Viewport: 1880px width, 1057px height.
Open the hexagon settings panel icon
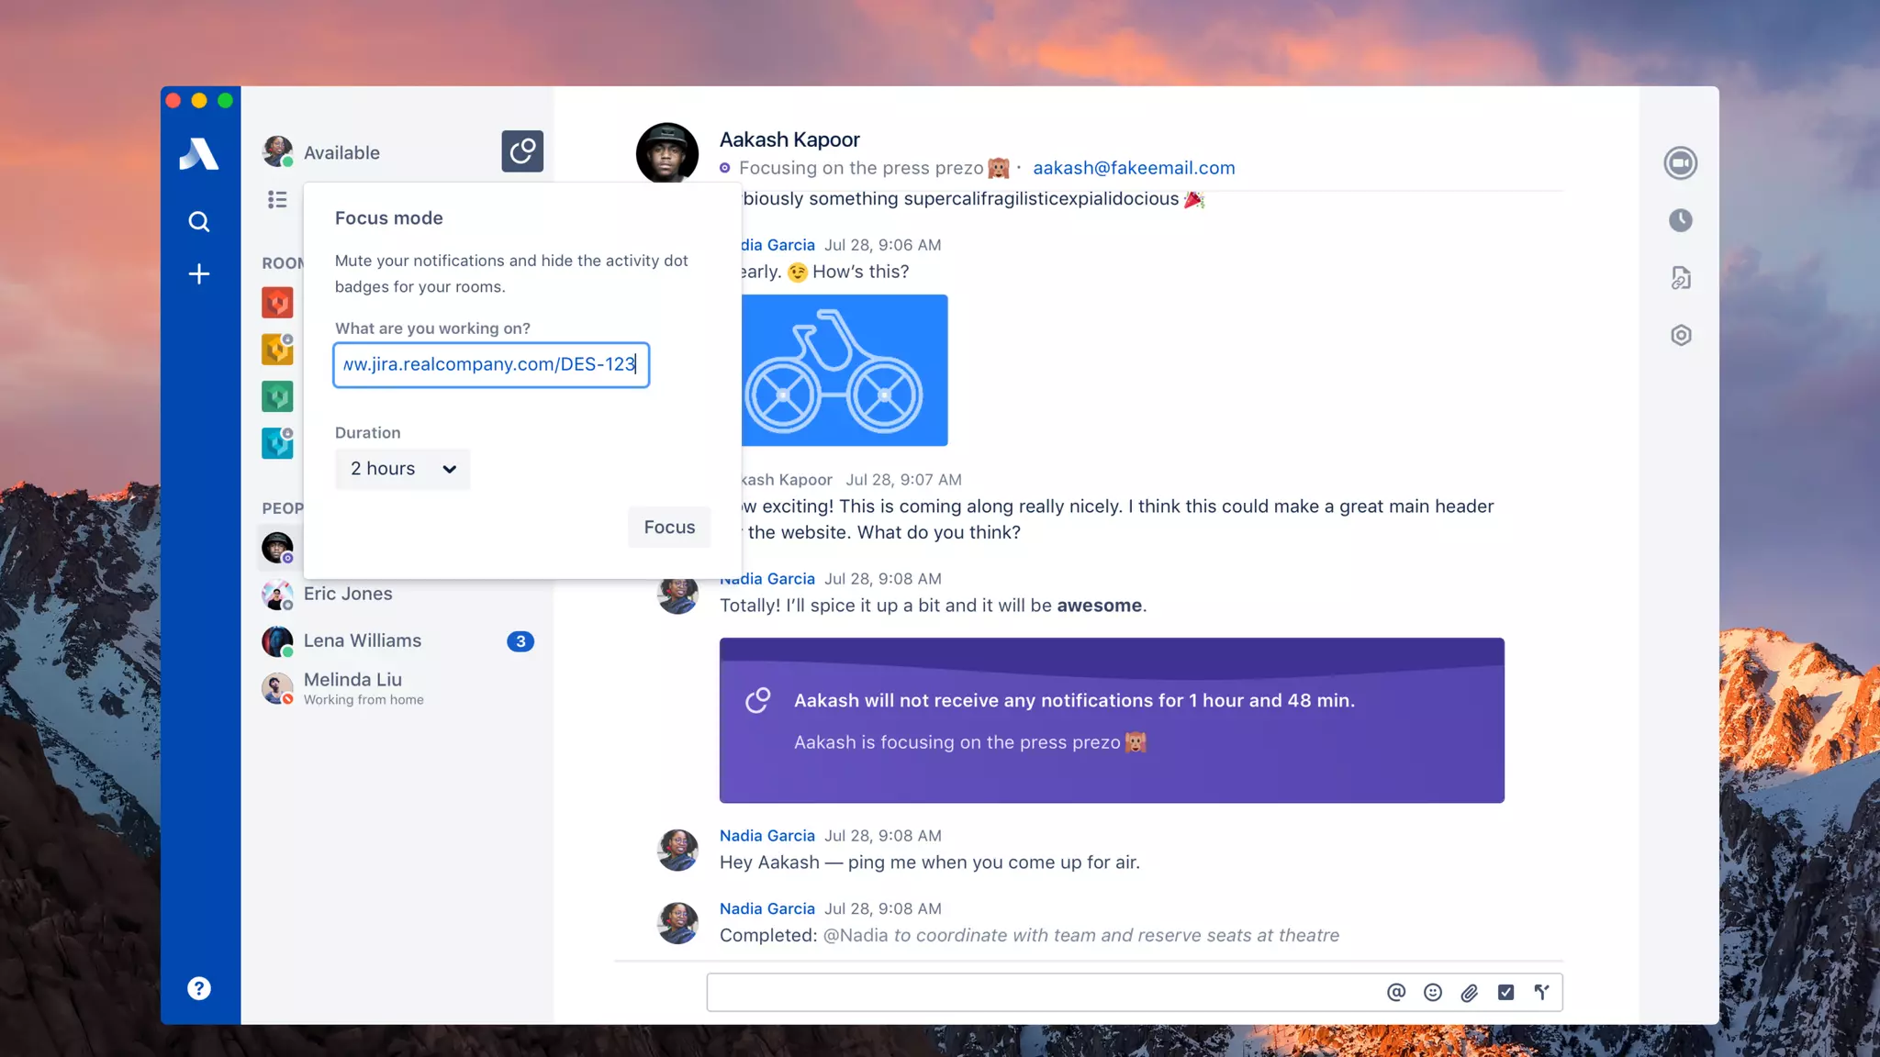click(x=1680, y=336)
